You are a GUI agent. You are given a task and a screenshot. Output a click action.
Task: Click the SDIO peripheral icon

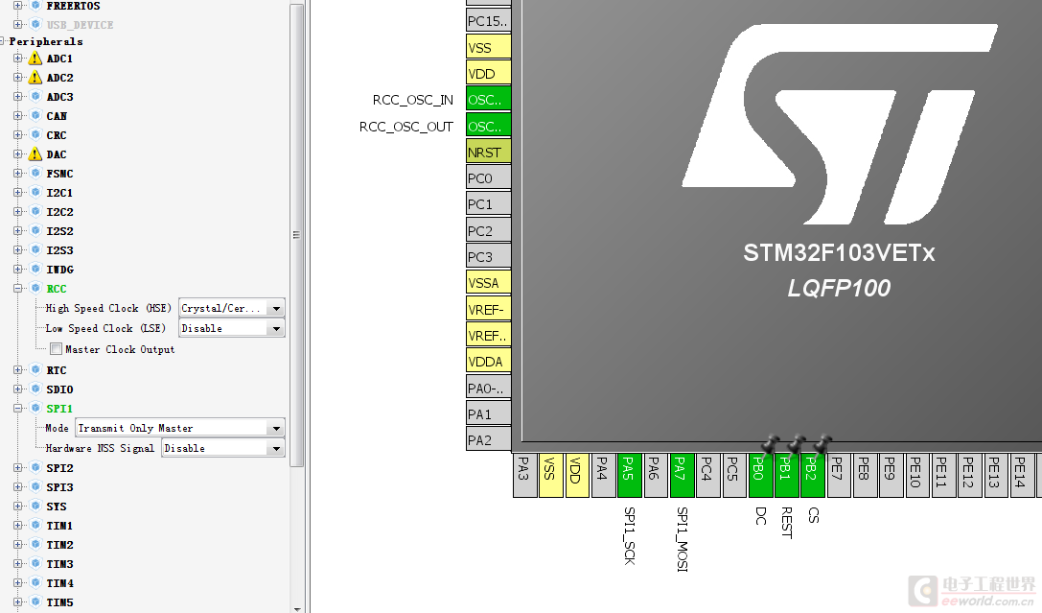point(35,389)
